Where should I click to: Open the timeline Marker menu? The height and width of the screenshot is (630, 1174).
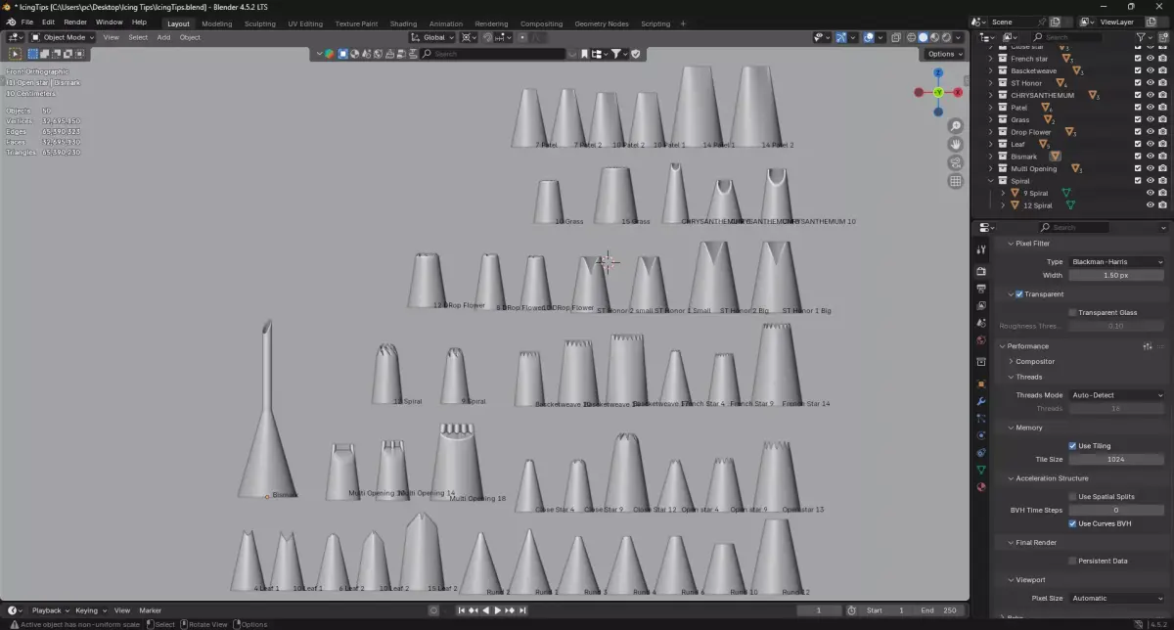[x=150, y=610]
